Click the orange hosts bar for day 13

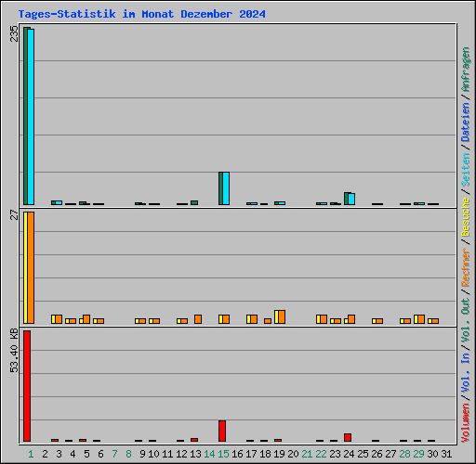[198, 319]
